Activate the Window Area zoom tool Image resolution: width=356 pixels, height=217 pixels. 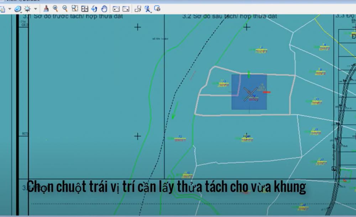[x=75, y=9]
